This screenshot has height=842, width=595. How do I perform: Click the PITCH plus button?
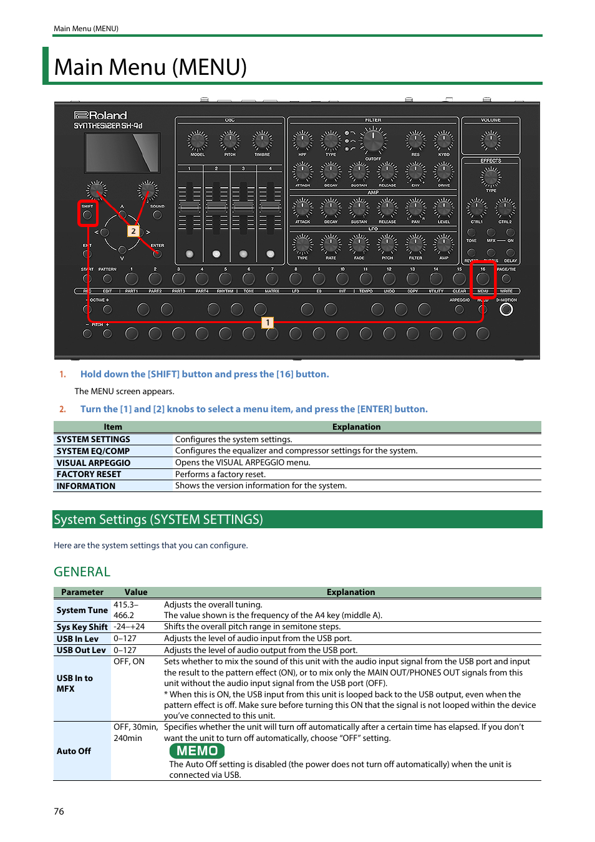[x=107, y=334]
